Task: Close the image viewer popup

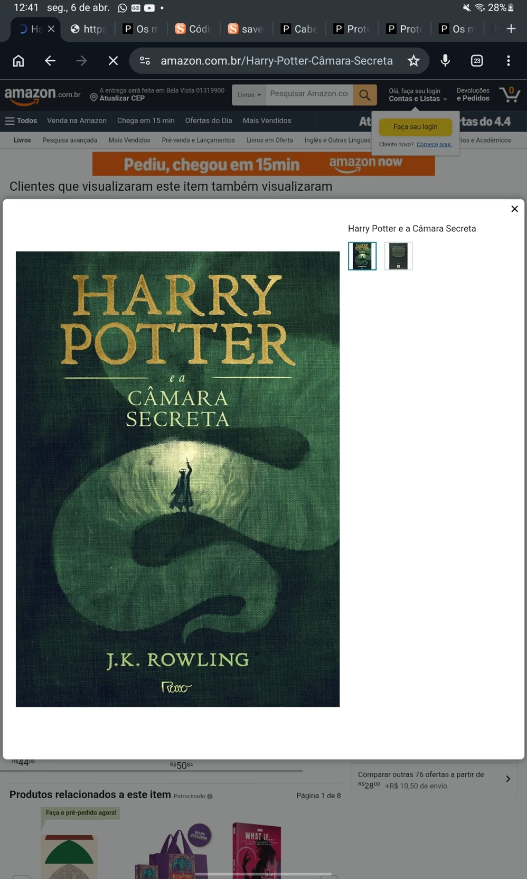Action: pos(514,209)
